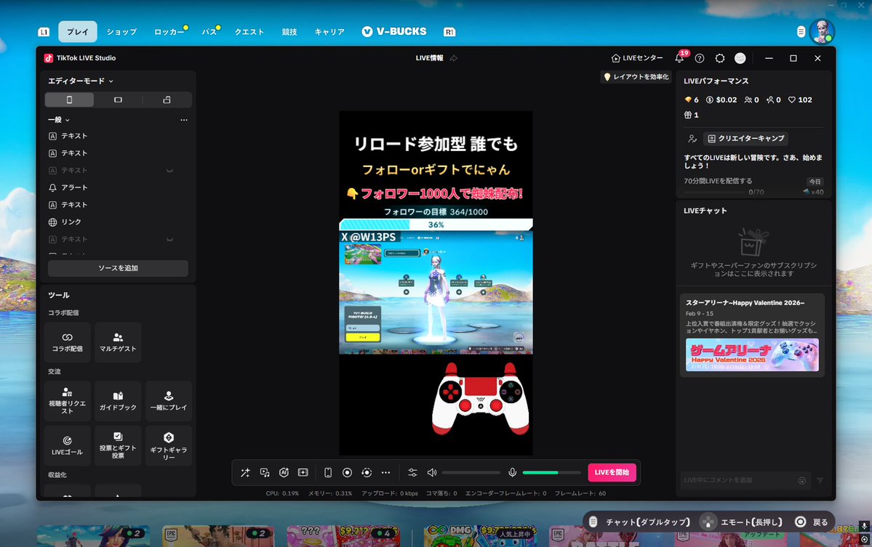Click the dashed-circle replay capture icon

[x=367, y=473]
